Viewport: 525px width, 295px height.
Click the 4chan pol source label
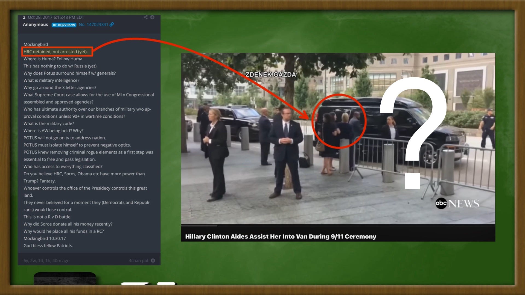138,261
